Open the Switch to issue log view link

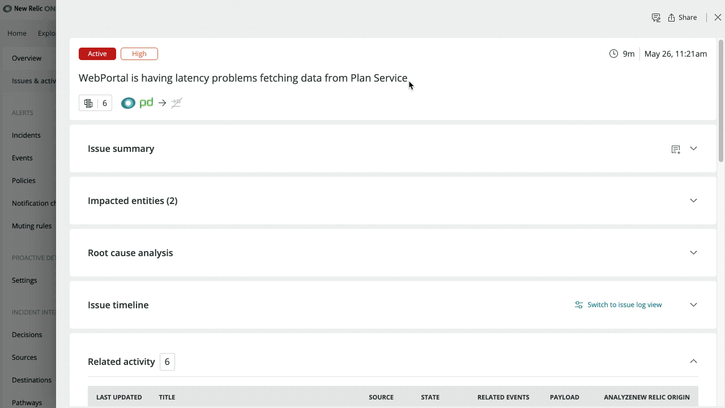point(625,304)
